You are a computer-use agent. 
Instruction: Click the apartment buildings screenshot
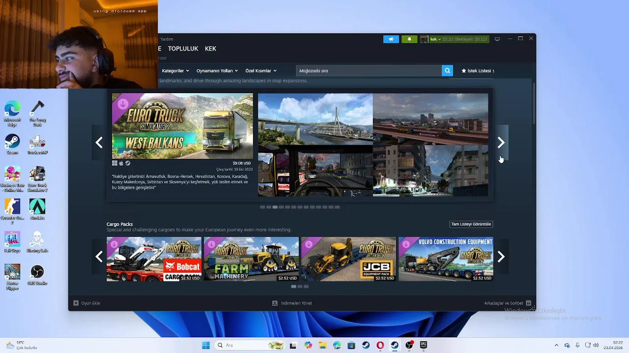430,171
